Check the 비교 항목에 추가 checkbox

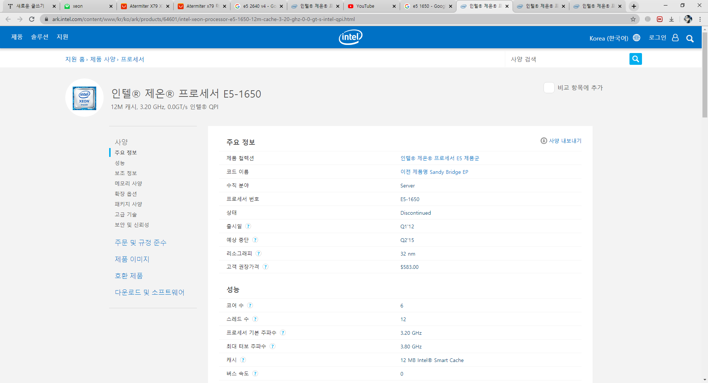click(x=549, y=88)
